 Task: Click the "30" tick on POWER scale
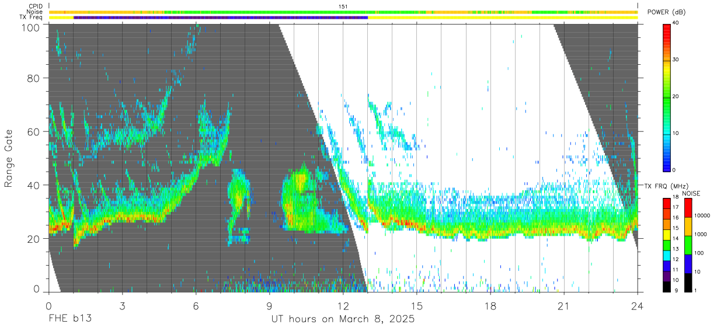(676, 60)
